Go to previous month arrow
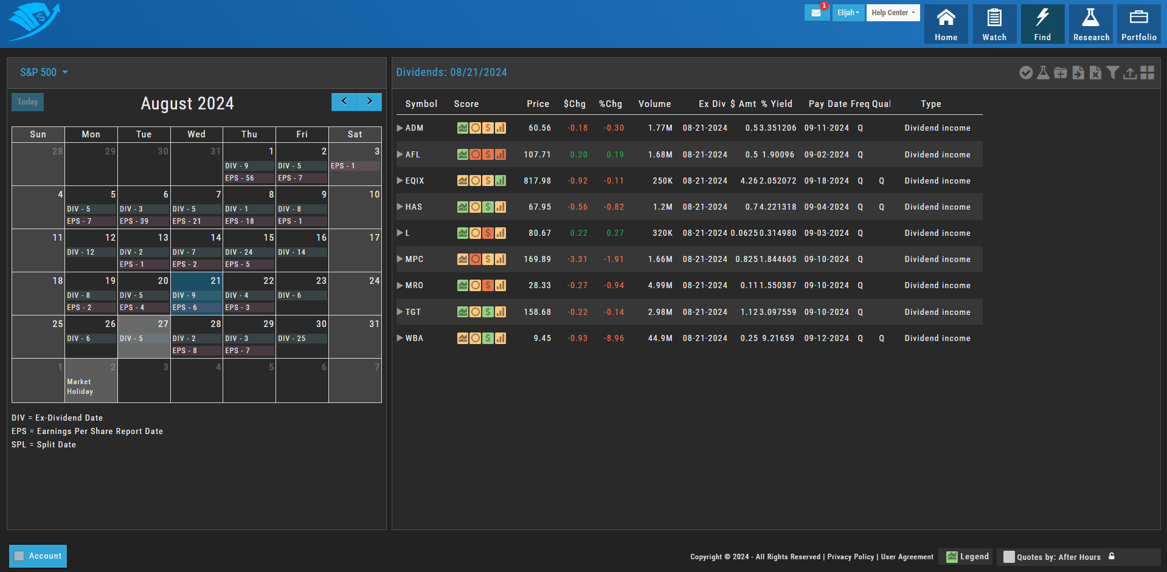The width and height of the screenshot is (1167, 572). 344,102
